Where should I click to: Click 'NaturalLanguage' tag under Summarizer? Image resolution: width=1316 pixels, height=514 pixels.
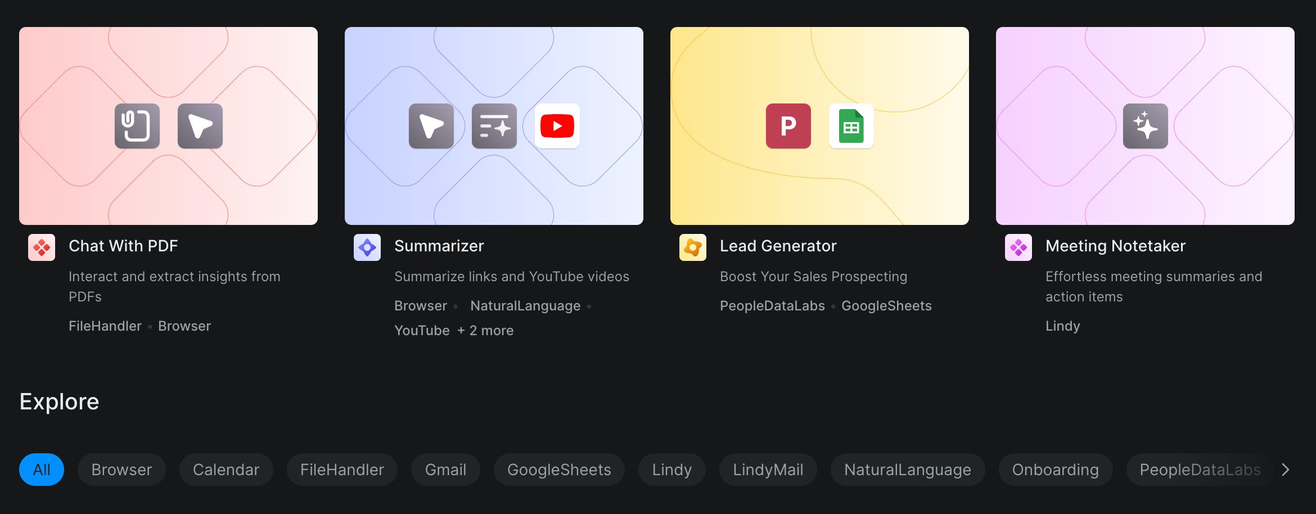525,306
